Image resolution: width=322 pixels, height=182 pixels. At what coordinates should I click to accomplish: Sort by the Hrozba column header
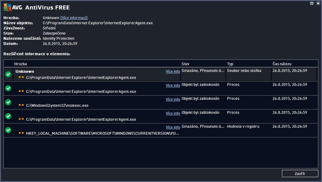[21, 64]
